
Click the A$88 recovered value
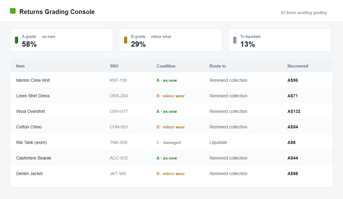click(293, 174)
